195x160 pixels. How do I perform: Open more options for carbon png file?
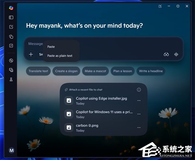[x=139, y=127]
